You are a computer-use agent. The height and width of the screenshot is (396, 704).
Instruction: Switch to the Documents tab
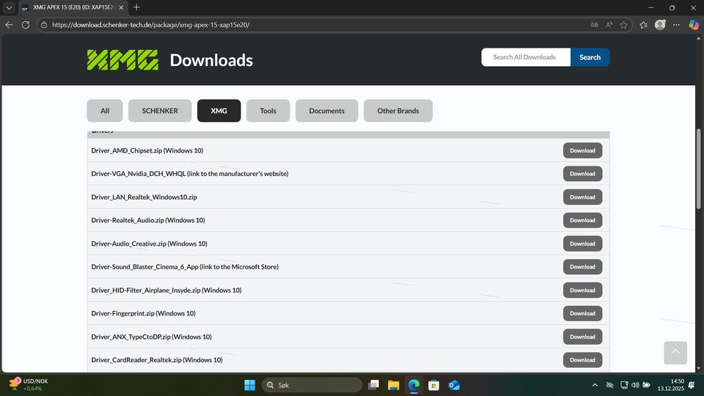pyautogui.click(x=327, y=111)
